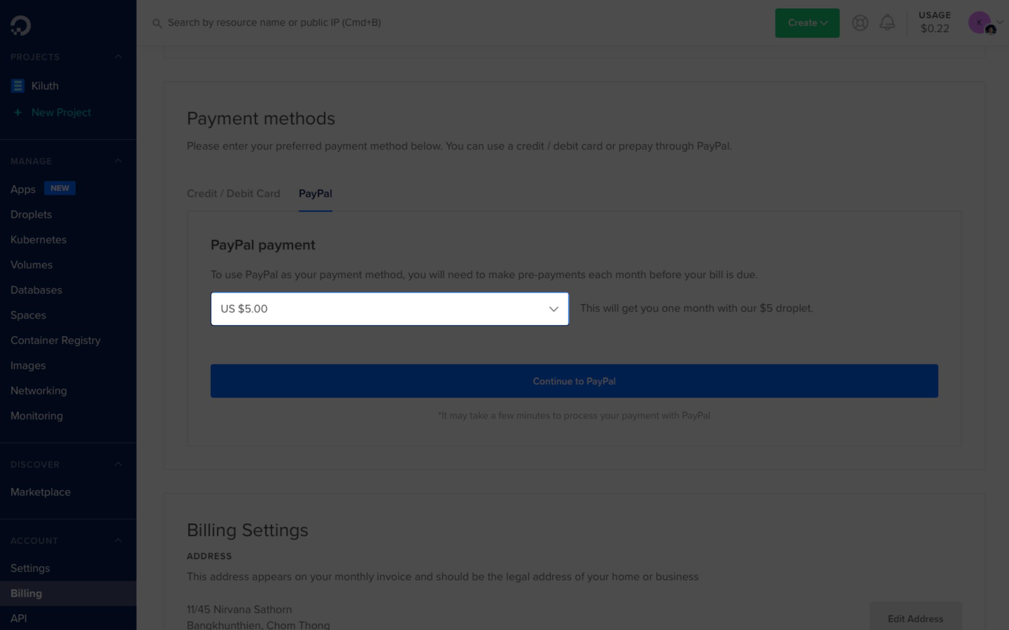Open Container Registry section
The height and width of the screenshot is (630, 1009).
55,340
